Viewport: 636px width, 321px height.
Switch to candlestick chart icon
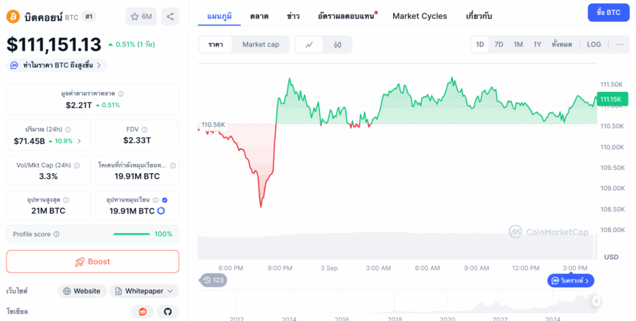click(337, 45)
